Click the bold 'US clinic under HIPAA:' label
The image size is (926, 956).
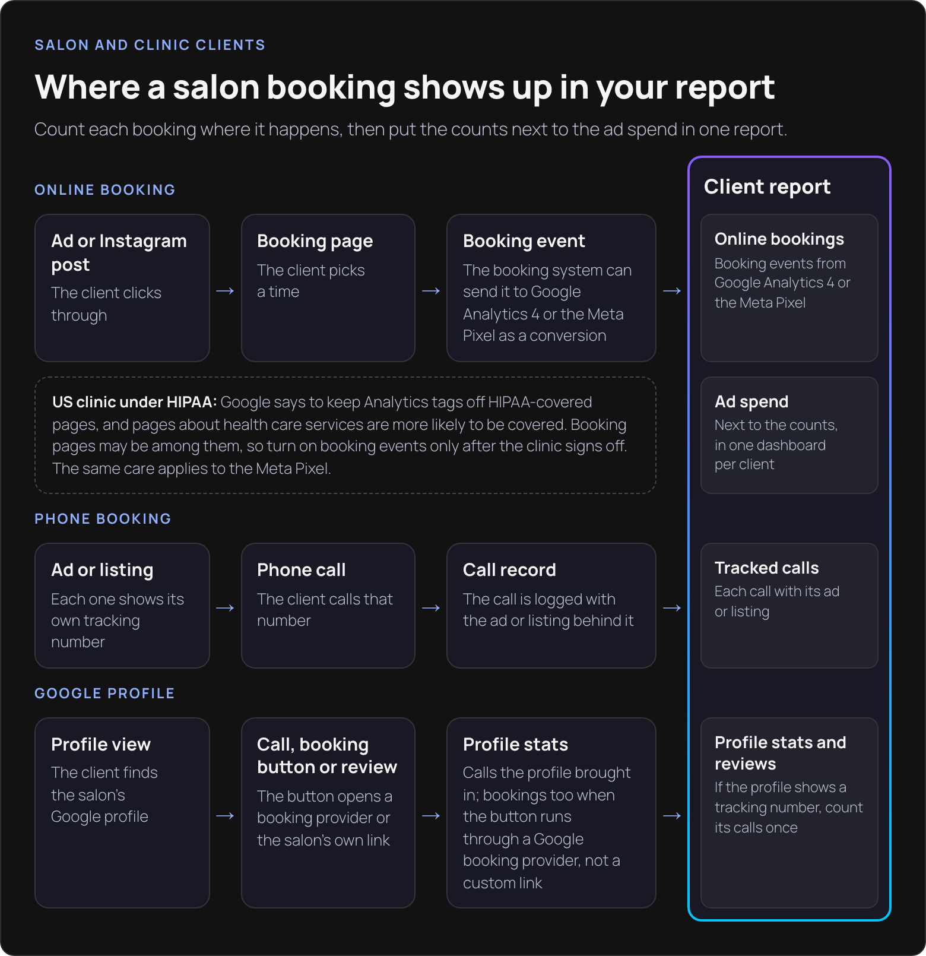point(135,402)
